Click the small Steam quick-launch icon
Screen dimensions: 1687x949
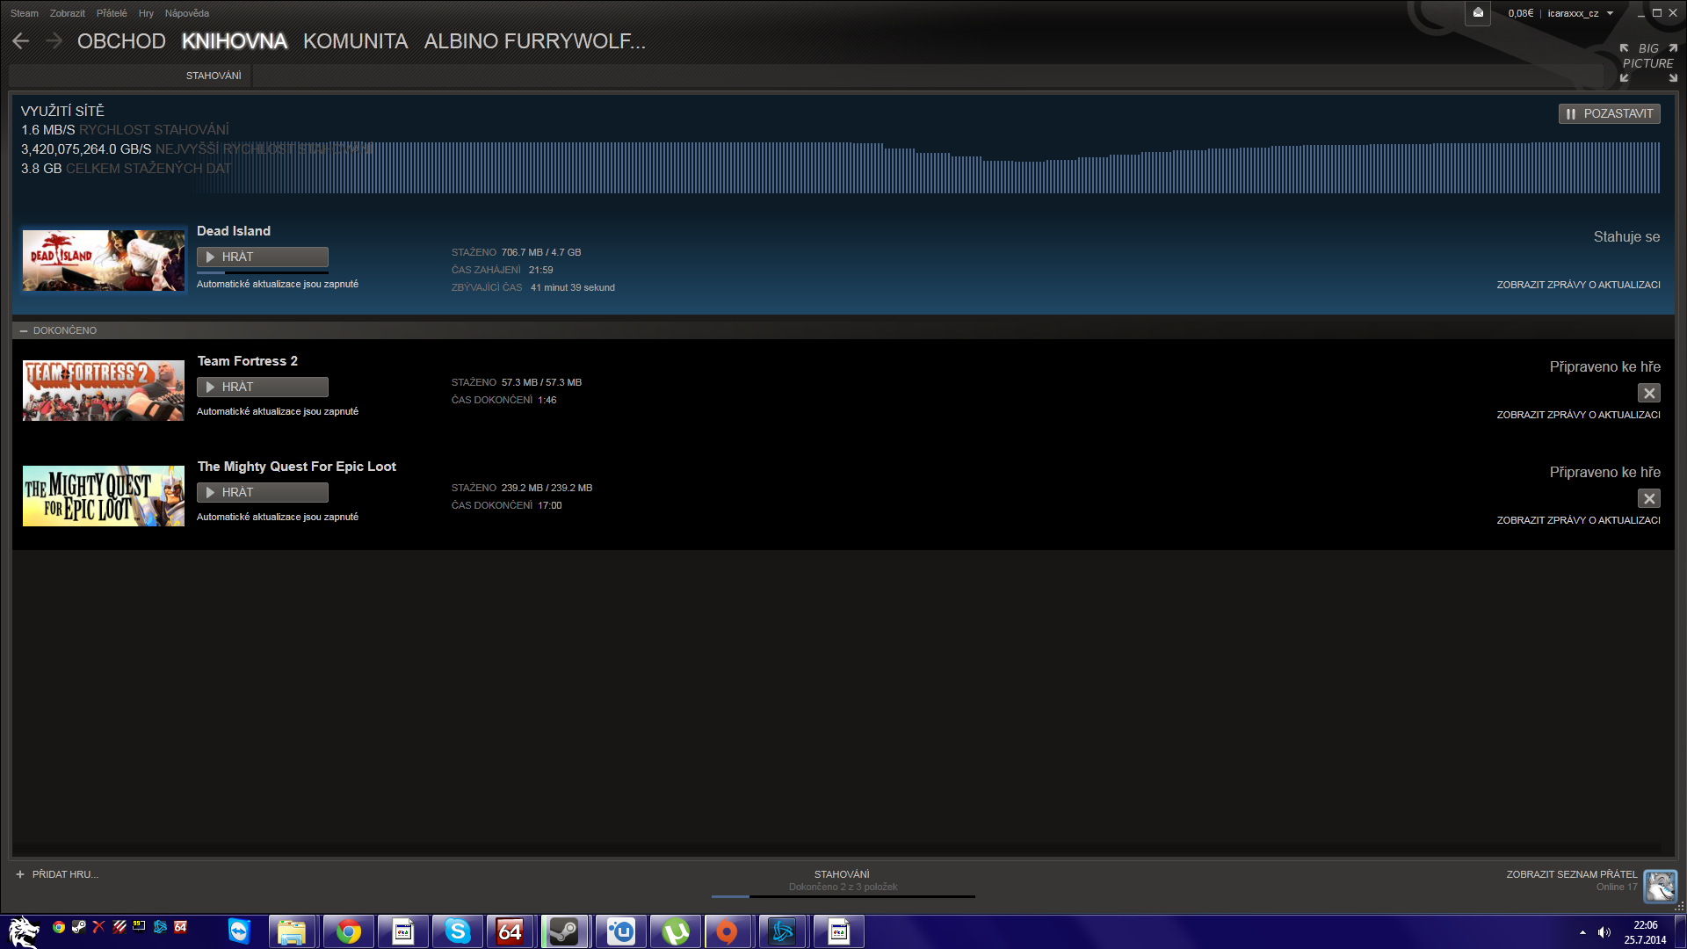[x=79, y=927]
